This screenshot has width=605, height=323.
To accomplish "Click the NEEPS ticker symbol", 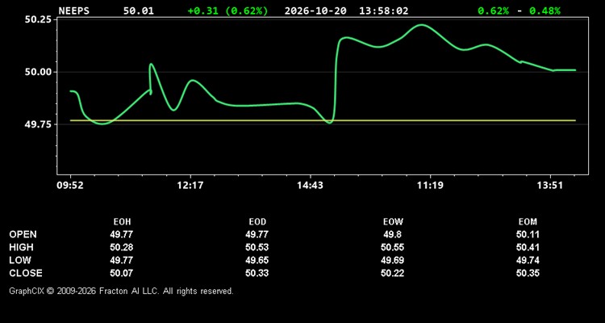I will point(73,10).
